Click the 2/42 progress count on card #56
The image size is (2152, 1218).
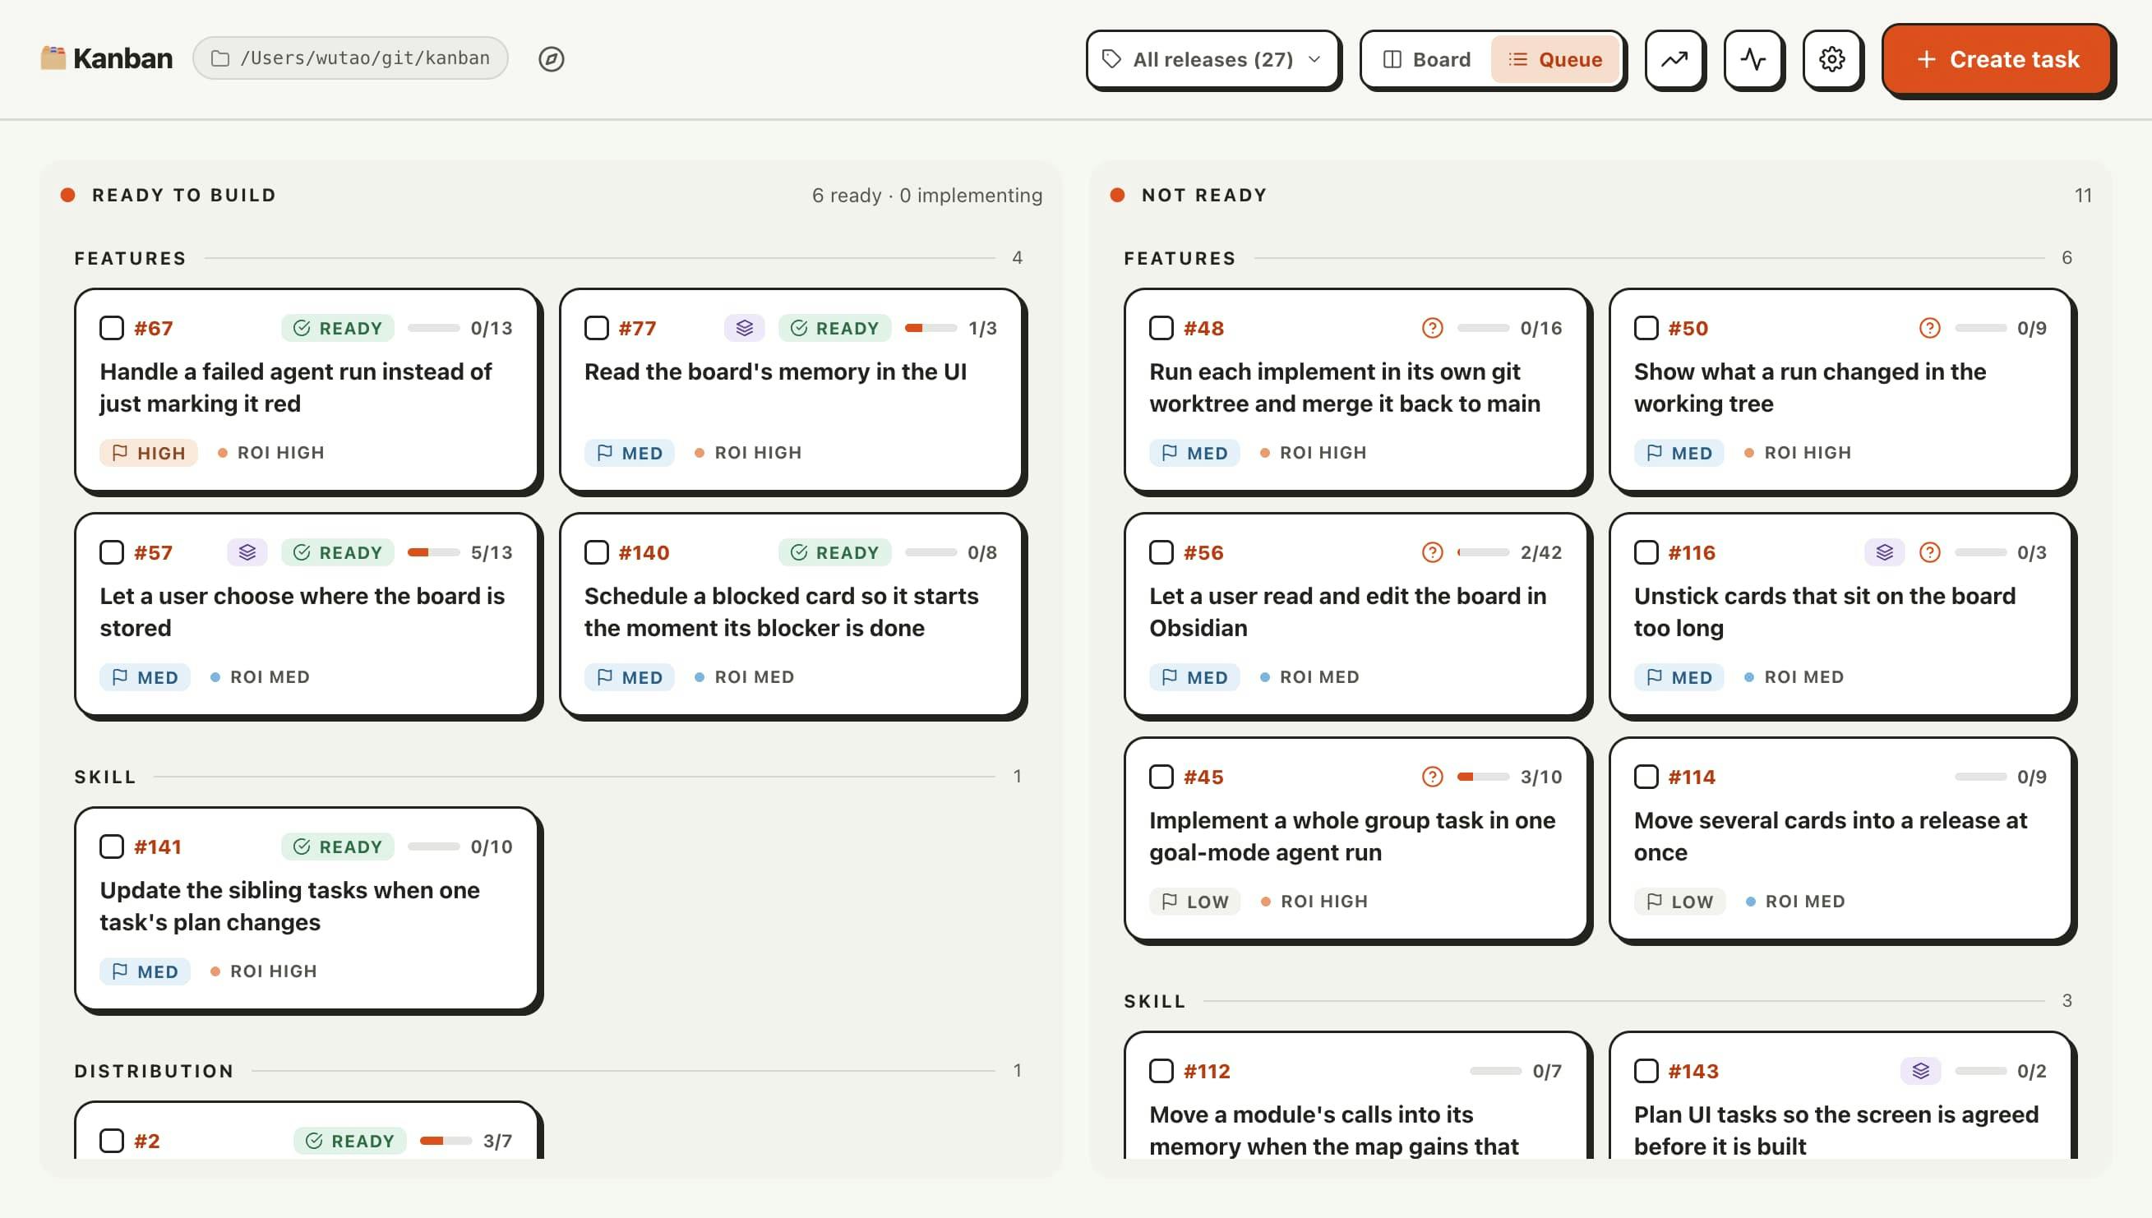click(x=1541, y=552)
